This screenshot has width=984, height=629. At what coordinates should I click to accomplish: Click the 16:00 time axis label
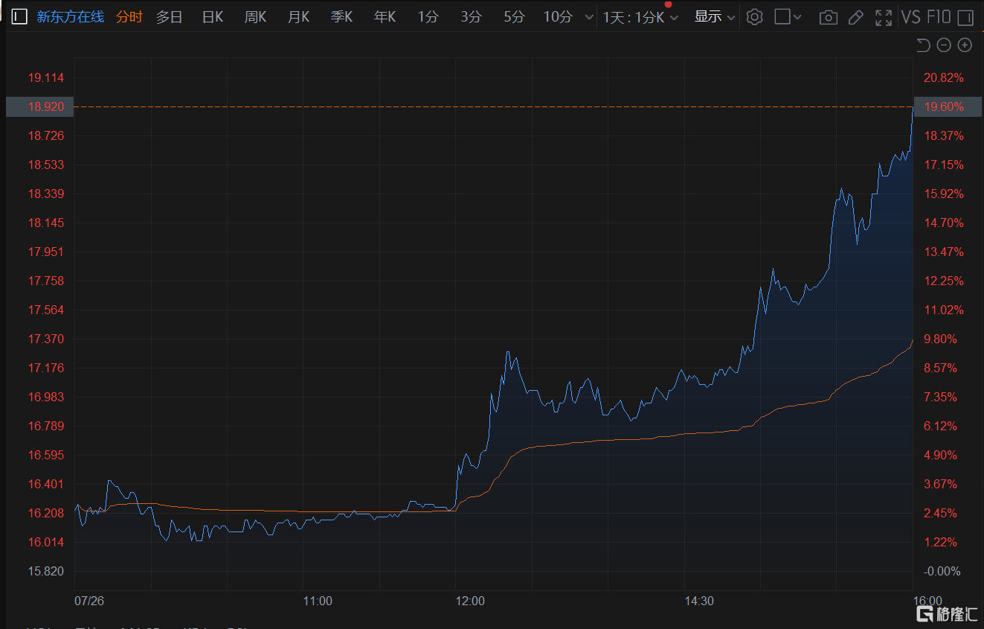click(927, 601)
